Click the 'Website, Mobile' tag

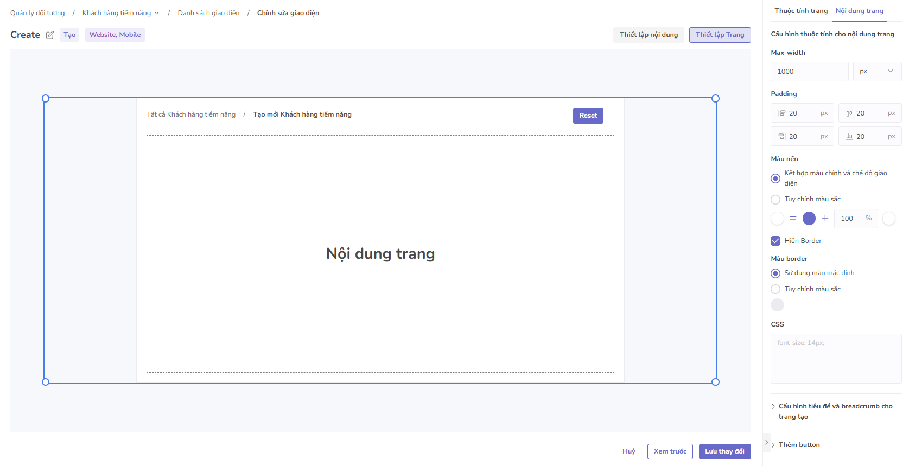pos(115,35)
